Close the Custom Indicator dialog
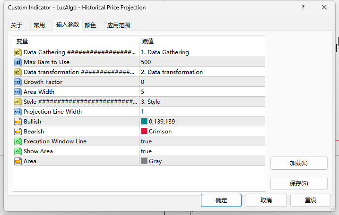This screenshot has height=215, width=339. 324,8
